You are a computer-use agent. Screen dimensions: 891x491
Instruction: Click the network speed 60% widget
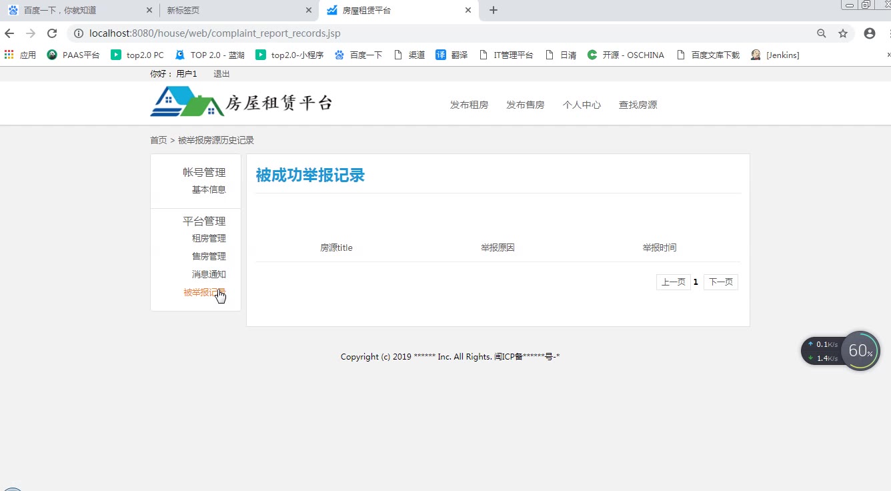pyautogui.click(x=860, y=351)
